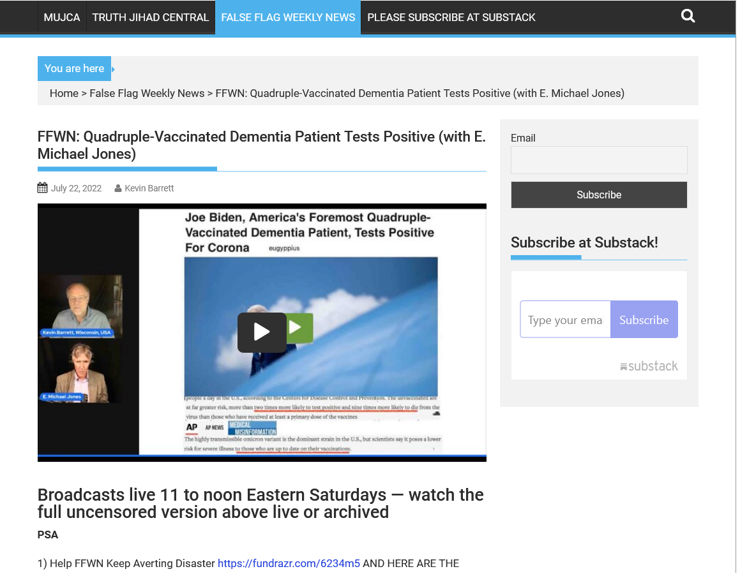
Task: Click the calendar icon beside July 22, 2022
Action: [43, 189]
